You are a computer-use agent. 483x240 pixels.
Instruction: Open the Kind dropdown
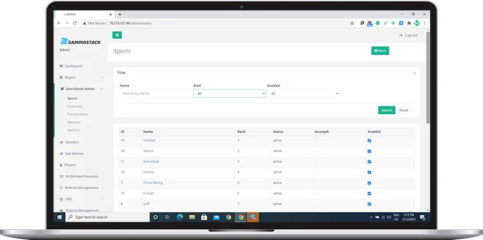click(229, 93)
